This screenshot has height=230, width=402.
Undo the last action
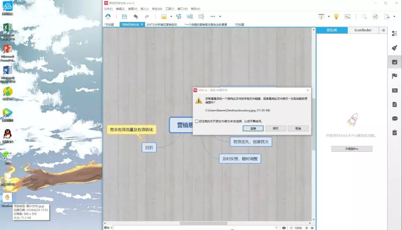point(135,17)
